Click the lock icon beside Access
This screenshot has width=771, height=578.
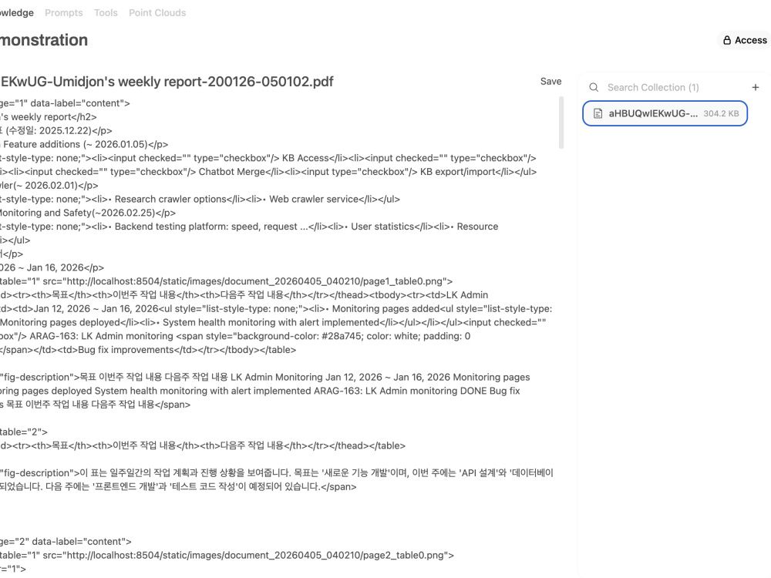[x=727, y=40]
